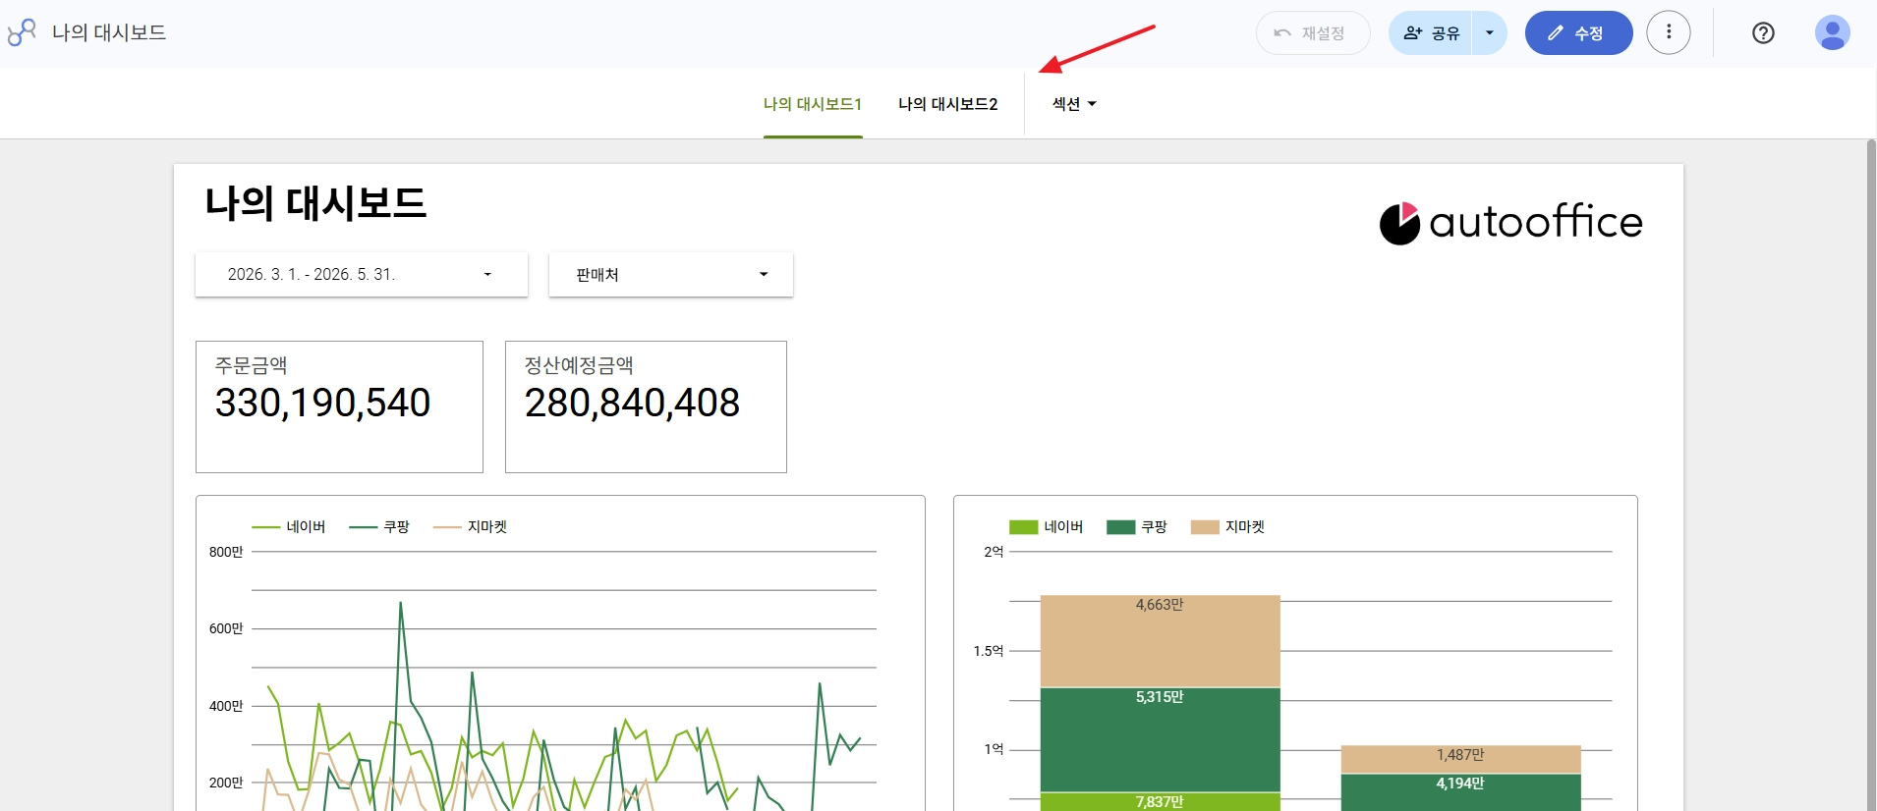
Task: Click the 주문금액 scorecard
Action: tap(339, 406)
